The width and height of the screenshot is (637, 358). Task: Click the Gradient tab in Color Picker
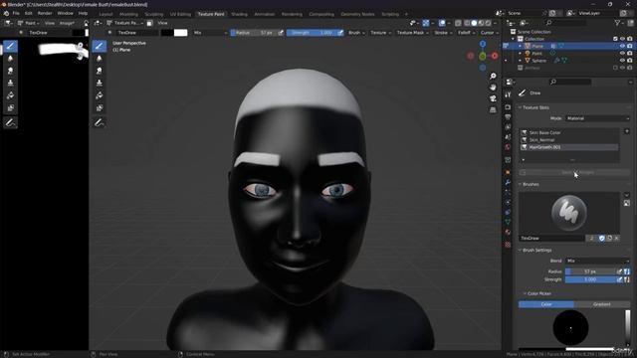point(602,304)
